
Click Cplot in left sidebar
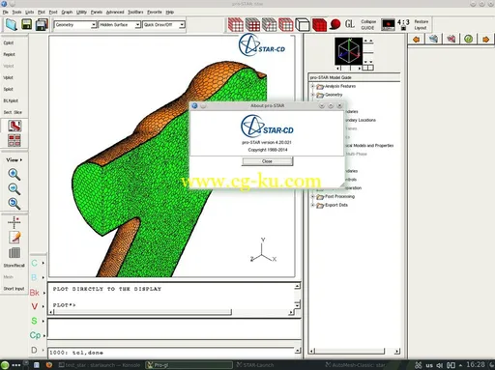point(9,43)
